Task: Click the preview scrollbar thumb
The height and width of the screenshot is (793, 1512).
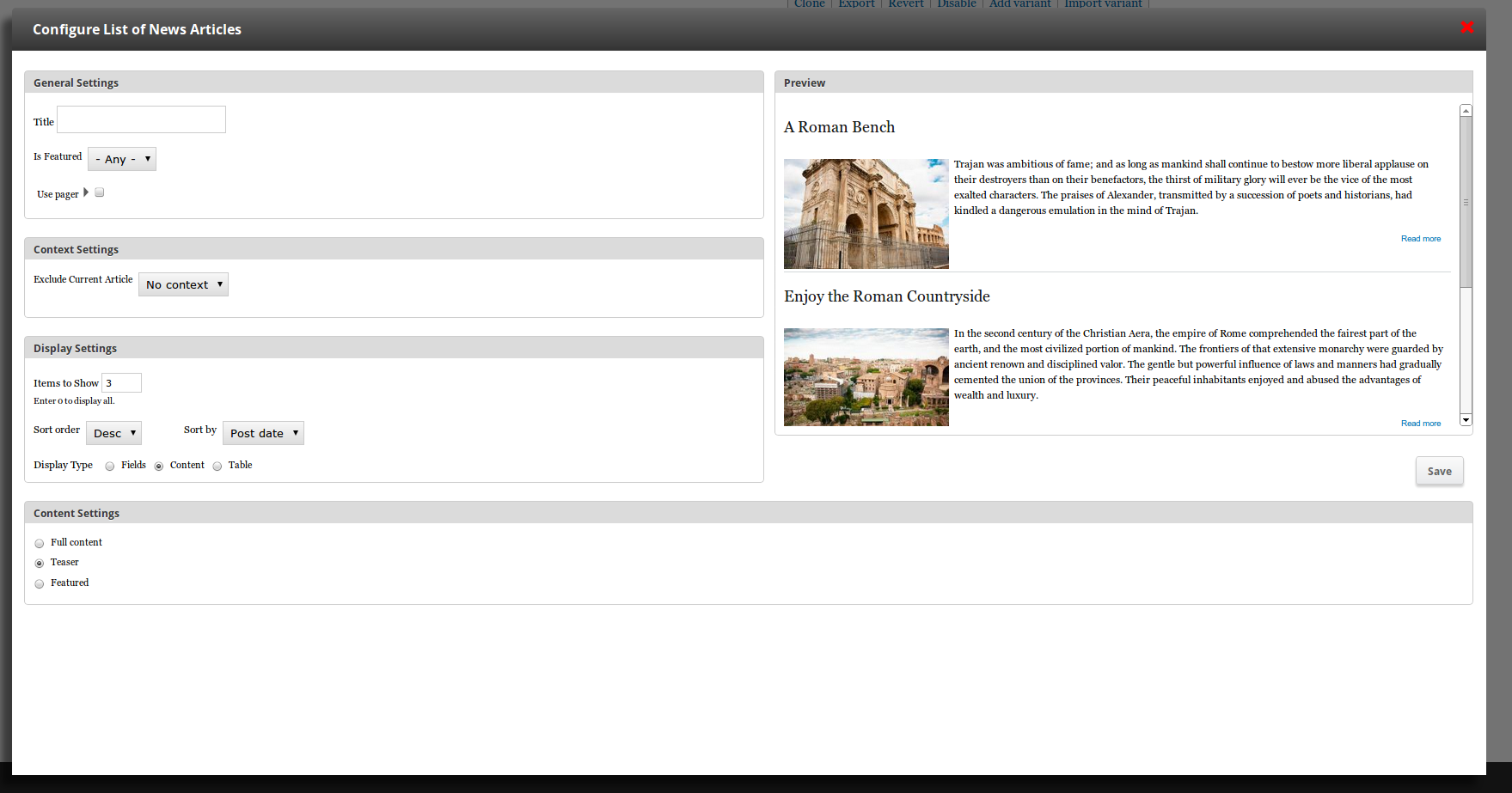Action: coord(1466,203)
